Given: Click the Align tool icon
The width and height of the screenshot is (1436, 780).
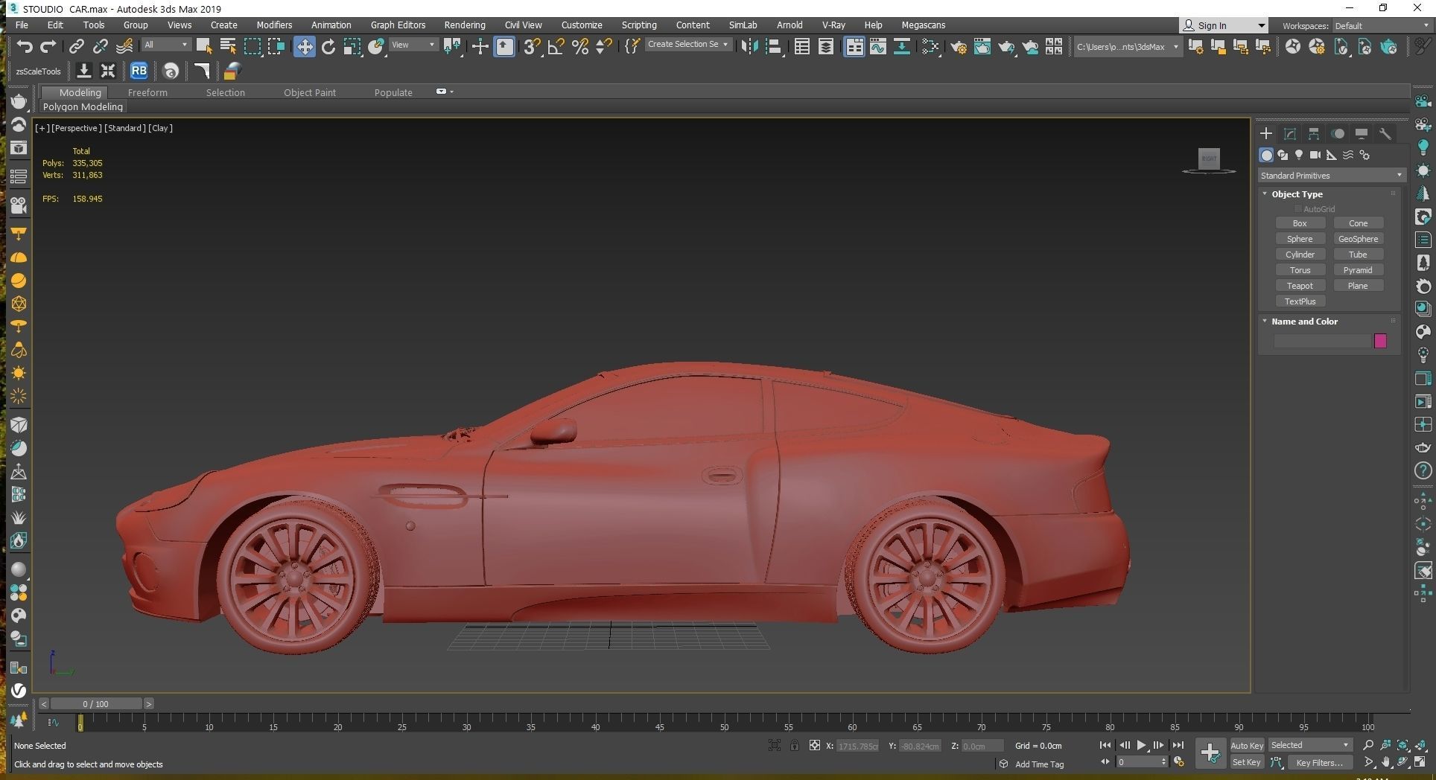Looking at the screenshot, I should (774, 47).
